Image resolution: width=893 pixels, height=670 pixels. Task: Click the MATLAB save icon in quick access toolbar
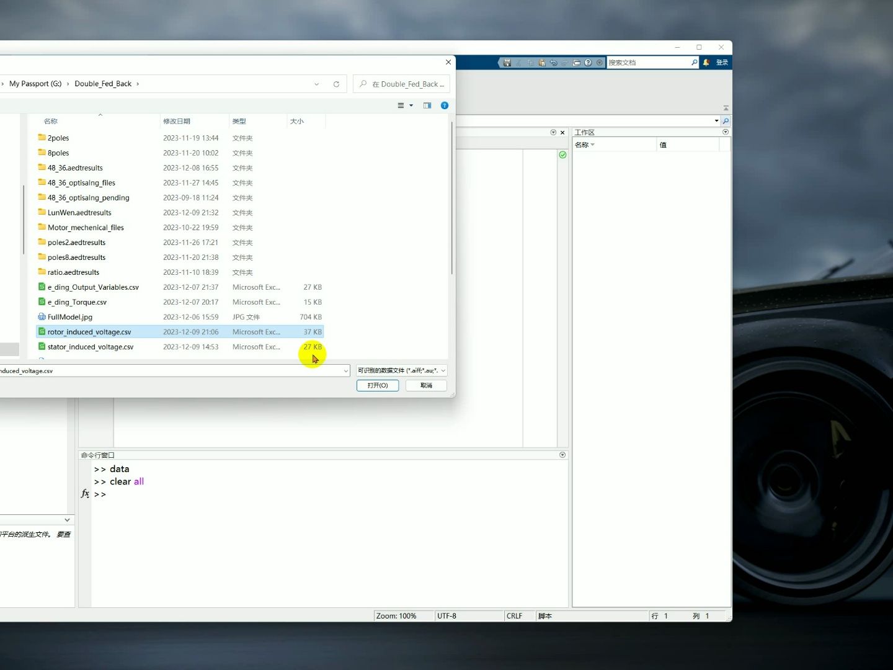pos(507,63)
